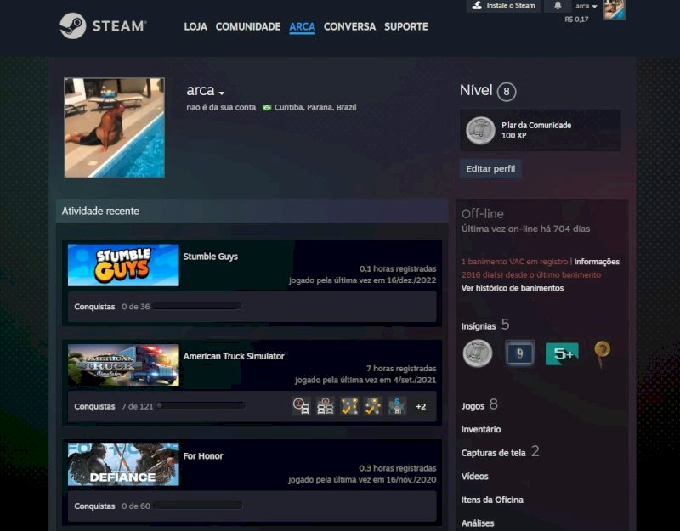Open fourth American Truck Simulator achievement icon

tap(373, 406)
